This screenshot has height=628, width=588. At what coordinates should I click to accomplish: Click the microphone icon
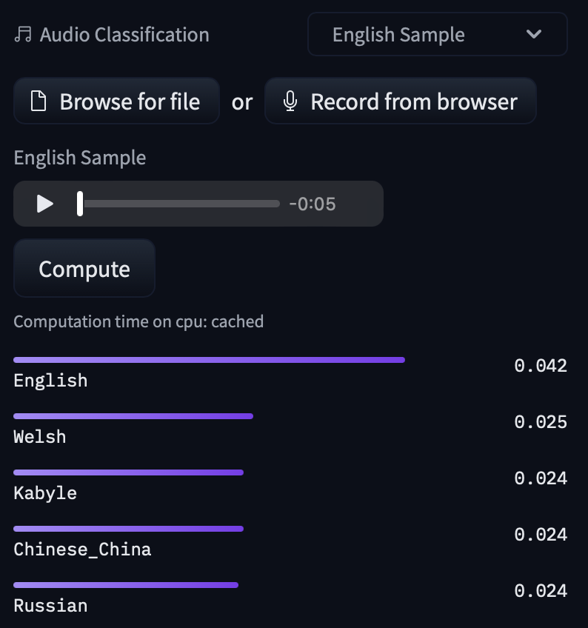(x=291, y=101)
